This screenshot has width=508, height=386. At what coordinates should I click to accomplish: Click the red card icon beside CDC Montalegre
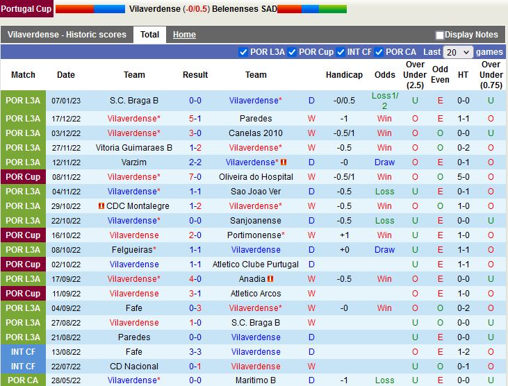tap(101, 206)
